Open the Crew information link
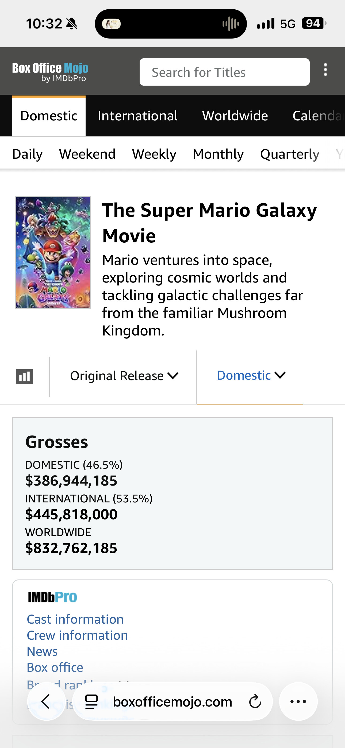This screenshot has height=748, width=345. (77, 635)
